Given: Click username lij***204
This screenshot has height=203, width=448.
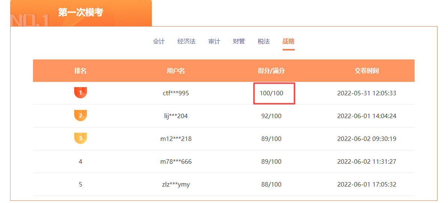Looking at the screenshot, I should pos(176,116).
